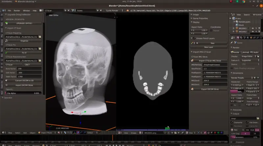
Task: Toggle visibility eye of IMG0001
Action: click(x=253, y=28)
